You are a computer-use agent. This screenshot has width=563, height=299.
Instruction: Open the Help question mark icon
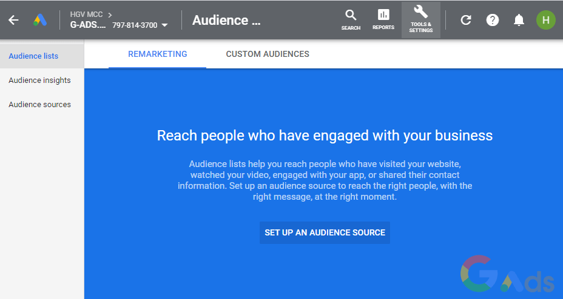493,20
